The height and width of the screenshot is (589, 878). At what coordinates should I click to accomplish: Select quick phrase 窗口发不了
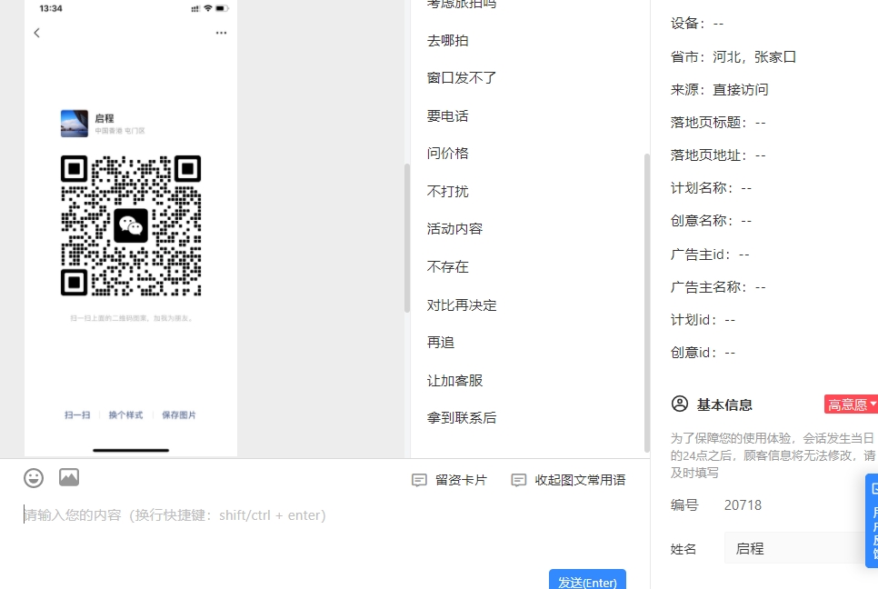[x=462, y=78]
